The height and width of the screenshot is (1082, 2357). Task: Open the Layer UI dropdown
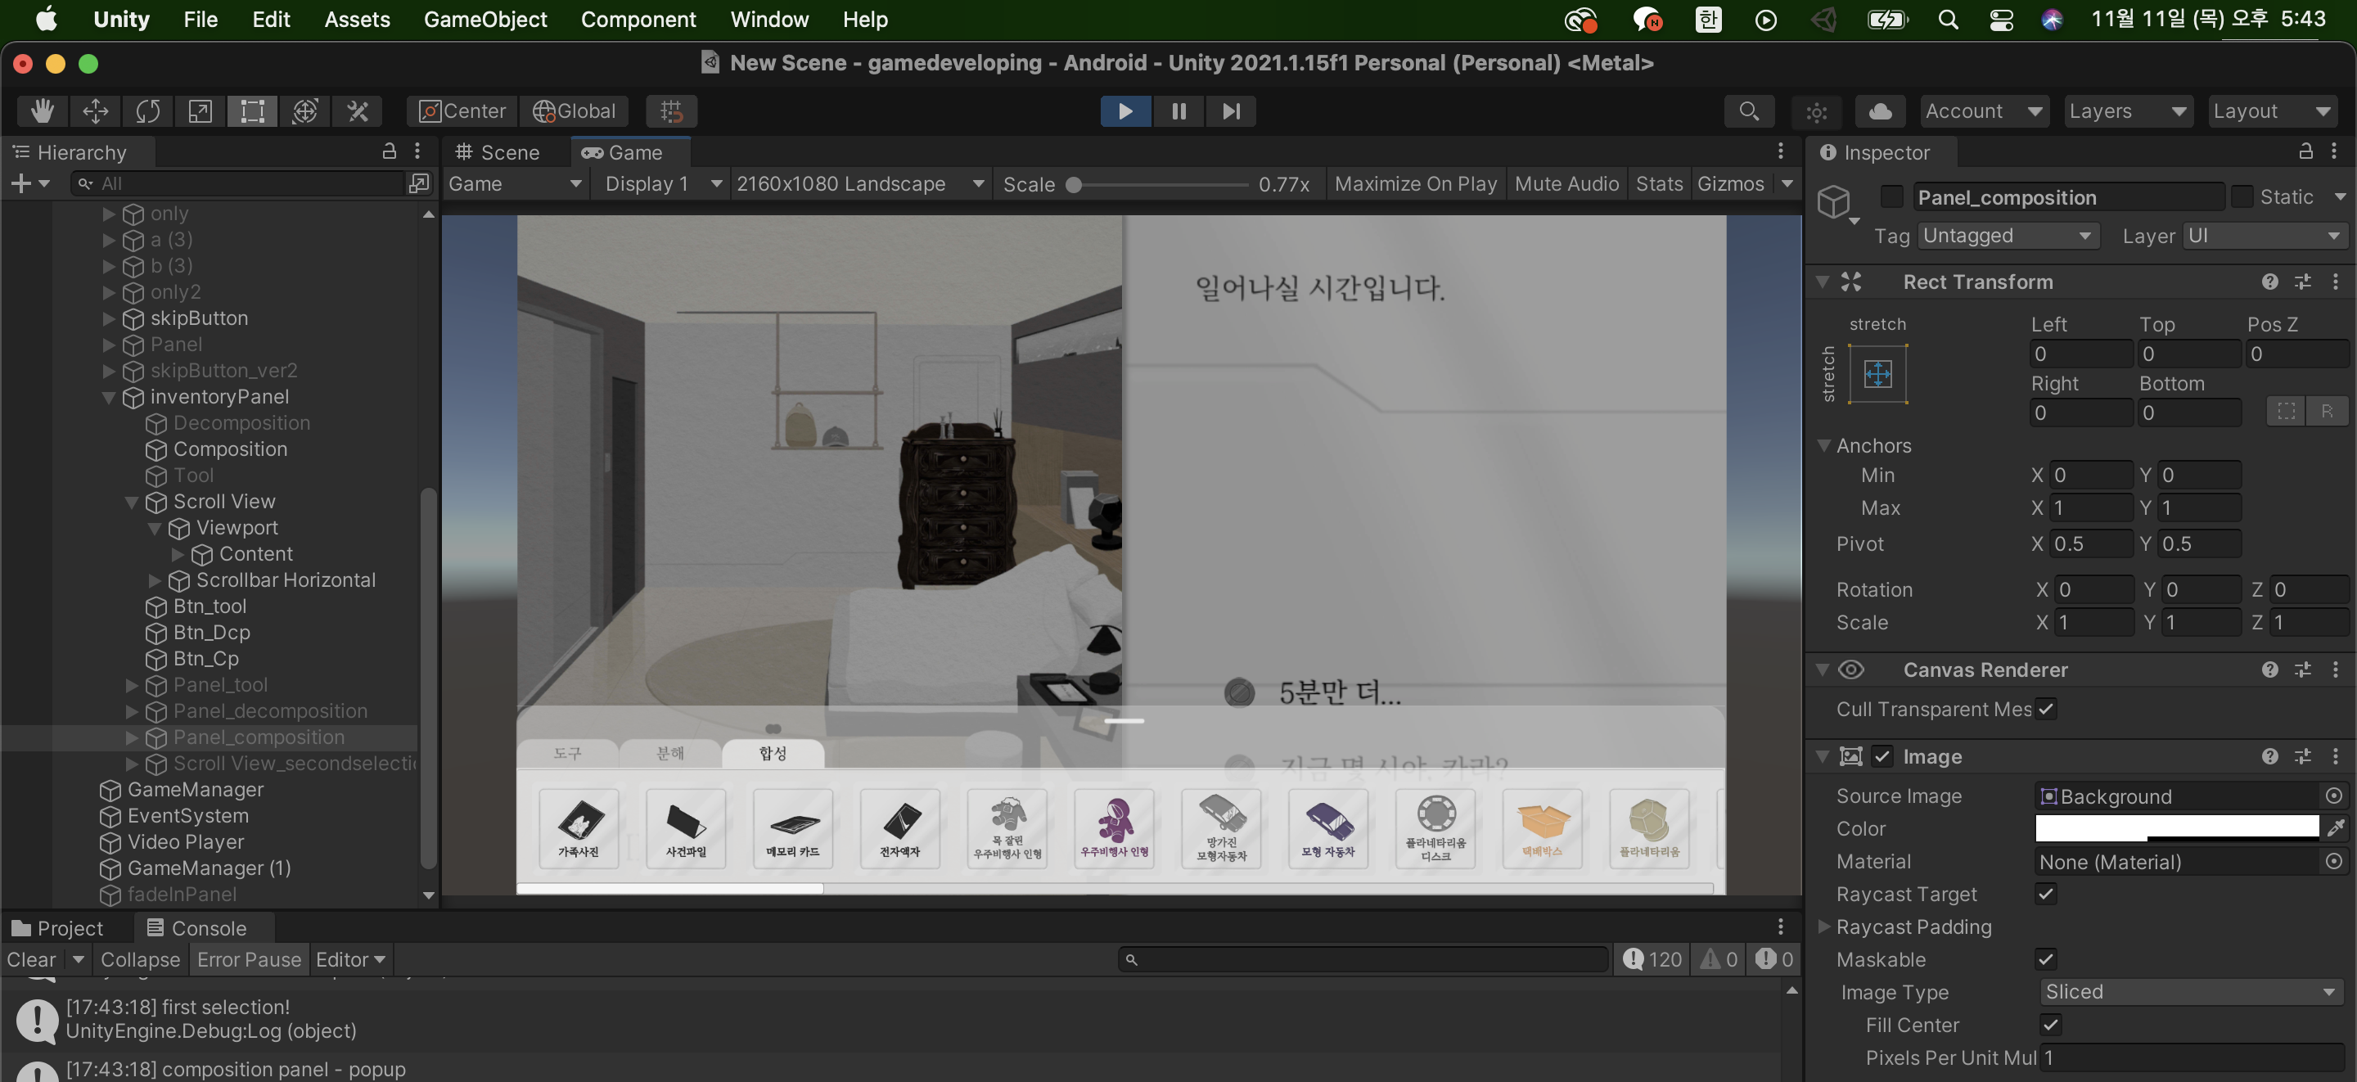2264,235
